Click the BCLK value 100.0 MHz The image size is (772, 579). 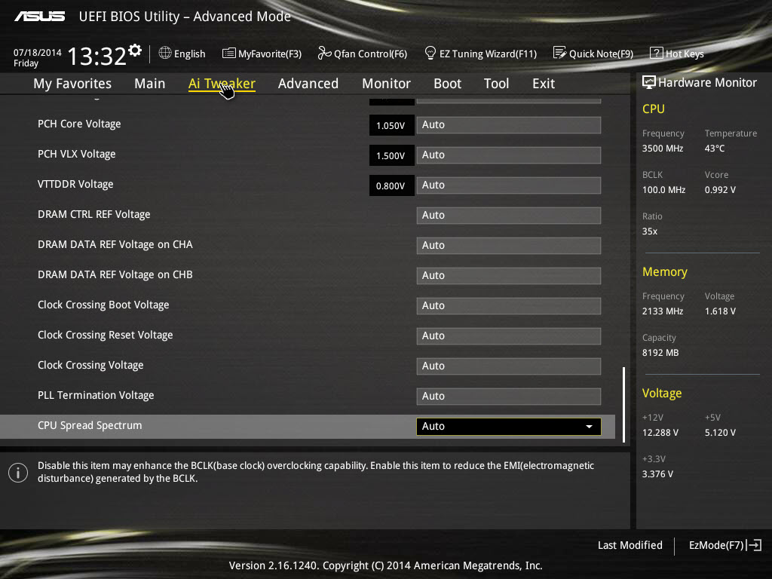tap(663, 190)
